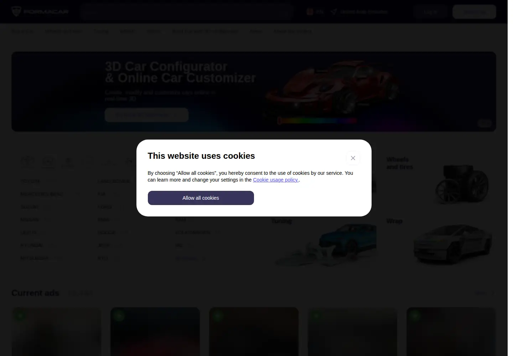Click the Formacar logo in the header
513x356 pixels.
pos(40,11)
